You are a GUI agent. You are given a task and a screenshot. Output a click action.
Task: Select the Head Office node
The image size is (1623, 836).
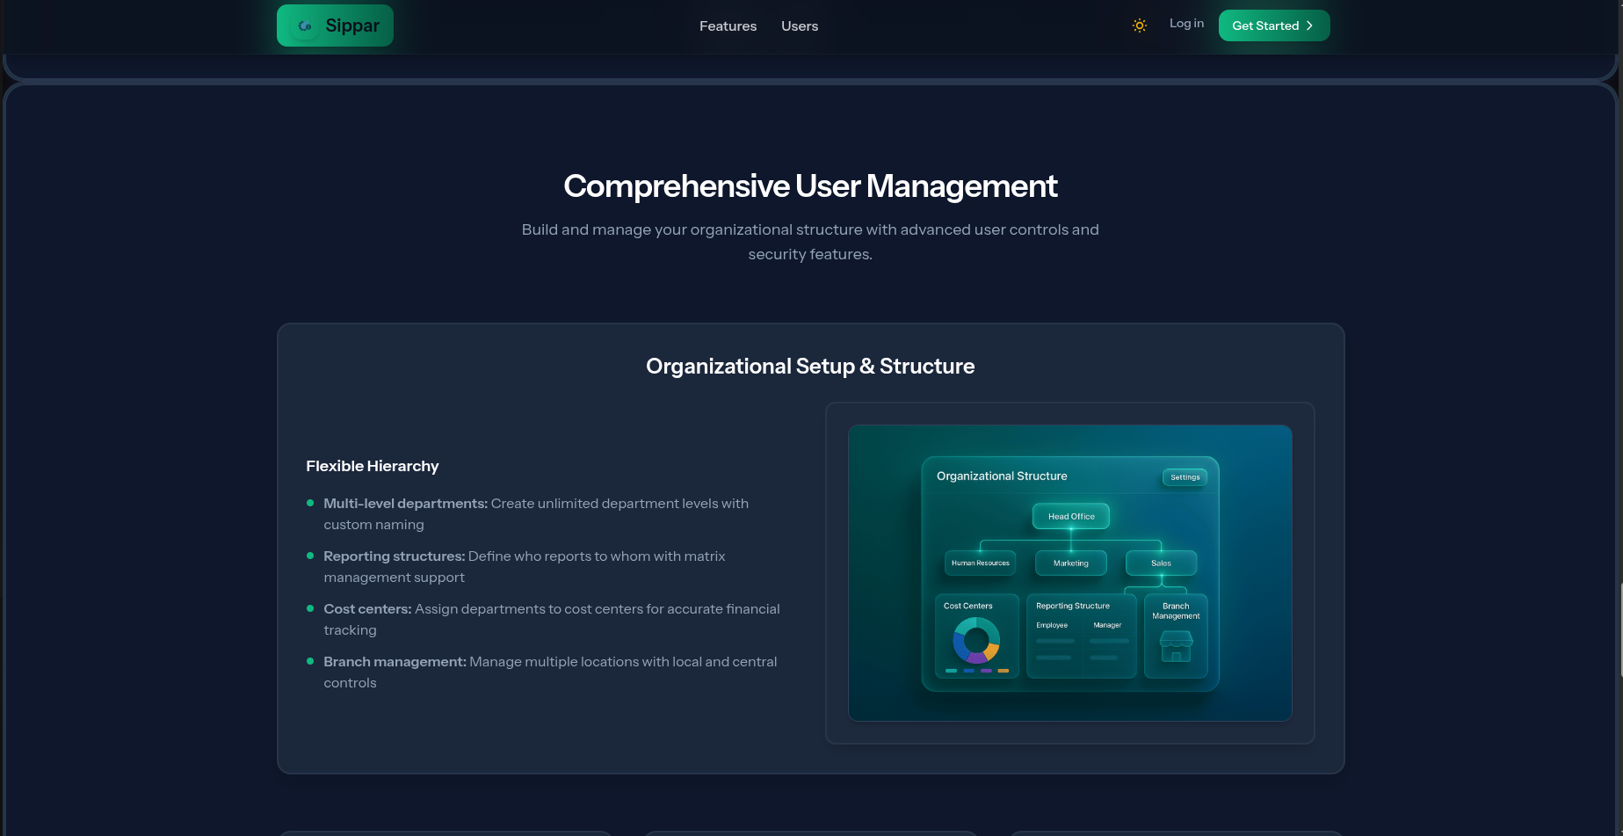click(1070, 516)
